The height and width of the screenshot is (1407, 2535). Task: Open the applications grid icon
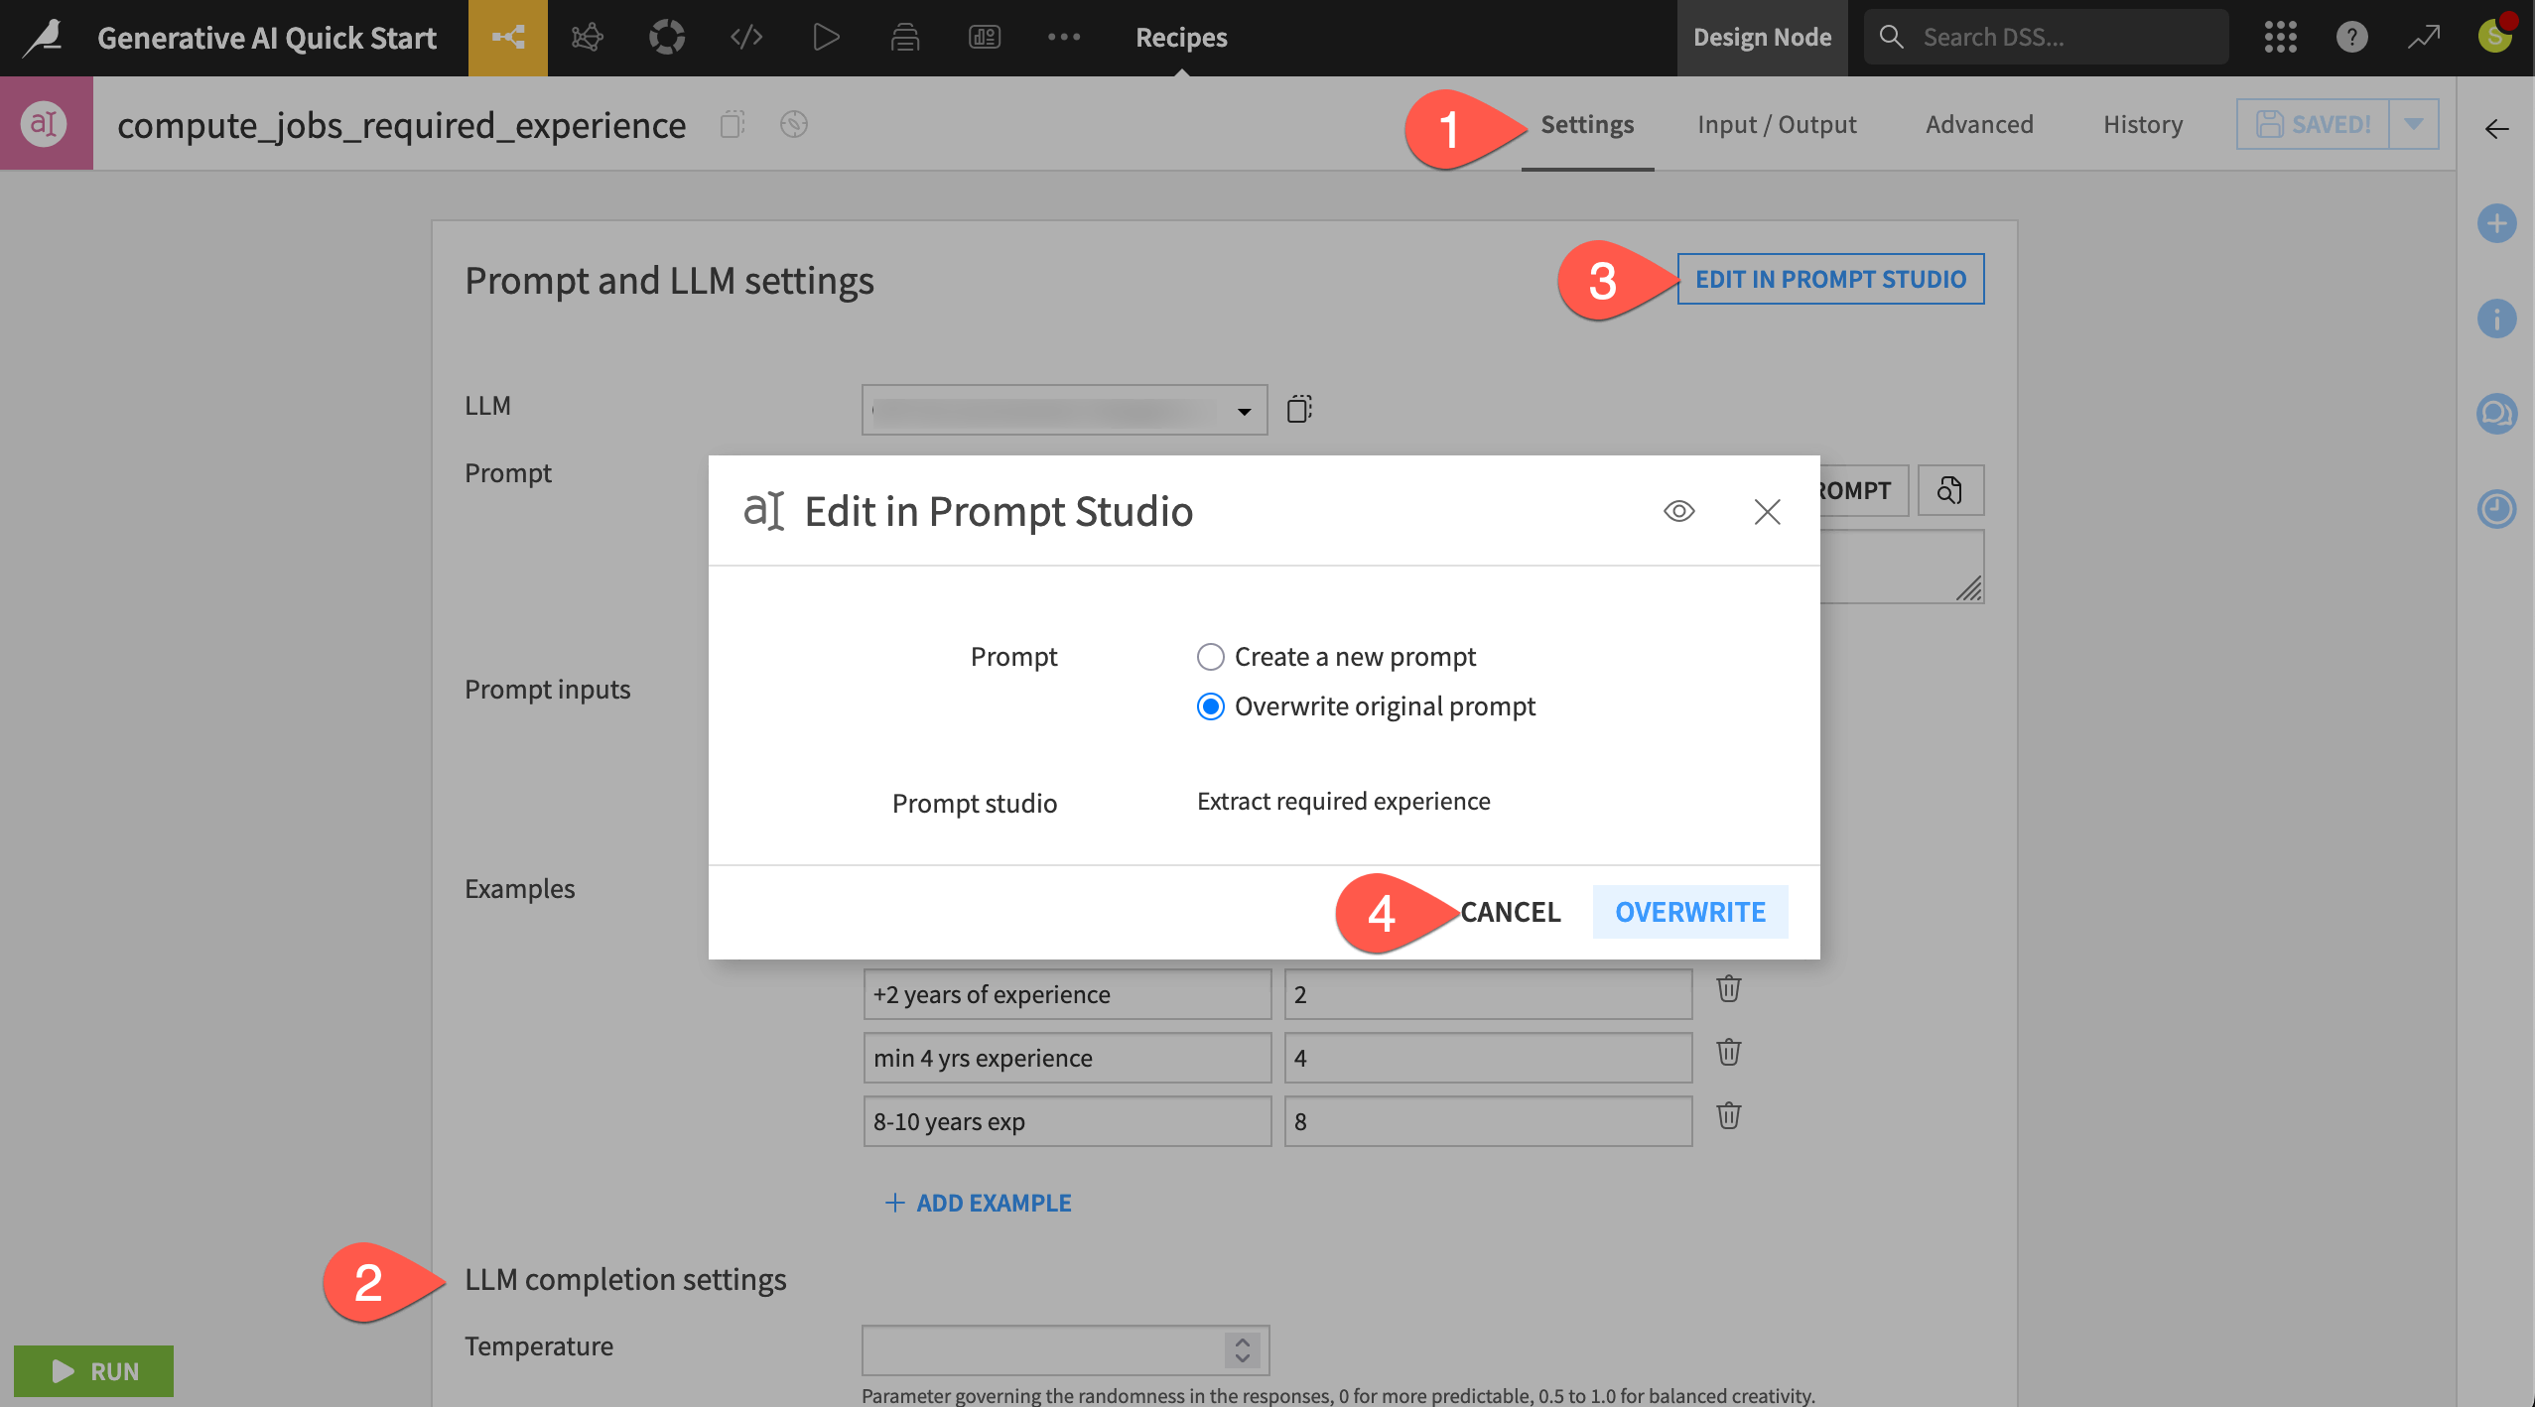[2280, 38]
